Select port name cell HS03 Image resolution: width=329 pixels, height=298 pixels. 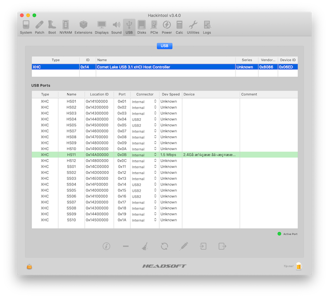tap(71, 113)
